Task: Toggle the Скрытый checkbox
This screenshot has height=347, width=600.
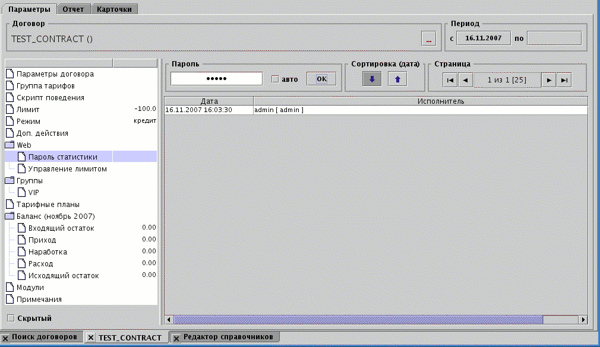Action: 10,319
